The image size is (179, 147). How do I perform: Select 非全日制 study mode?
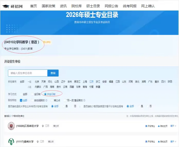[x=45, y=94]
